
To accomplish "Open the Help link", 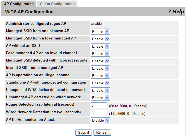I will click(x=176, y=12).
